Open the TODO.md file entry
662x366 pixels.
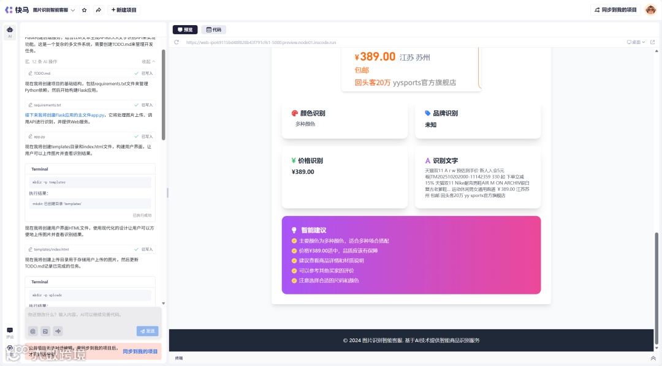point(90,73)
